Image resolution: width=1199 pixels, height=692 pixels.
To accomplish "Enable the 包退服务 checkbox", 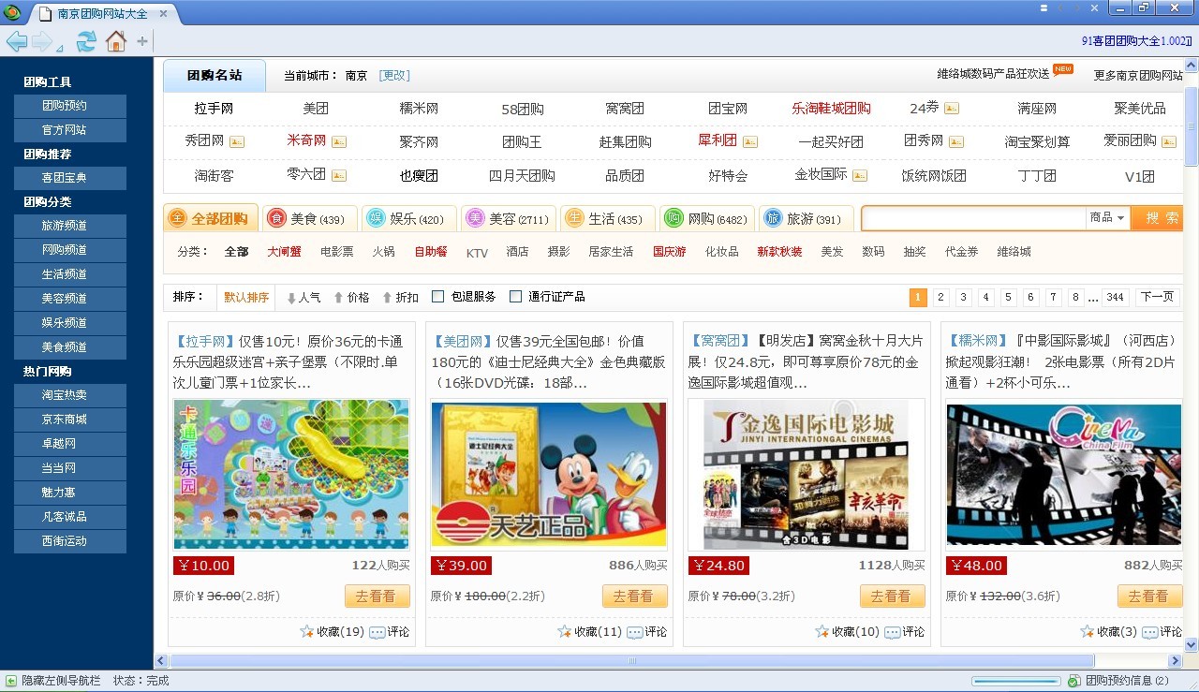I will pos(437,297).
